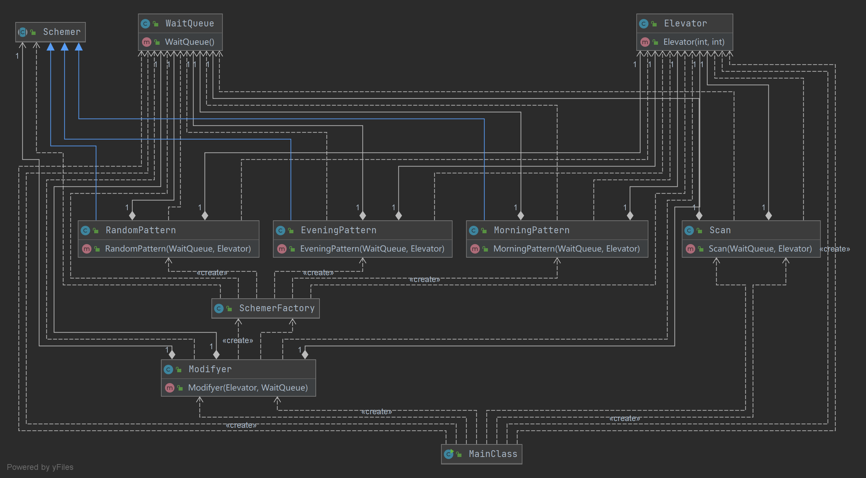This screenshot has width=866, height=478.
Task: Select the Elevator class name
Action: coord(685,23)
